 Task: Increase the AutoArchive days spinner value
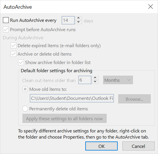tap(78, 18)
